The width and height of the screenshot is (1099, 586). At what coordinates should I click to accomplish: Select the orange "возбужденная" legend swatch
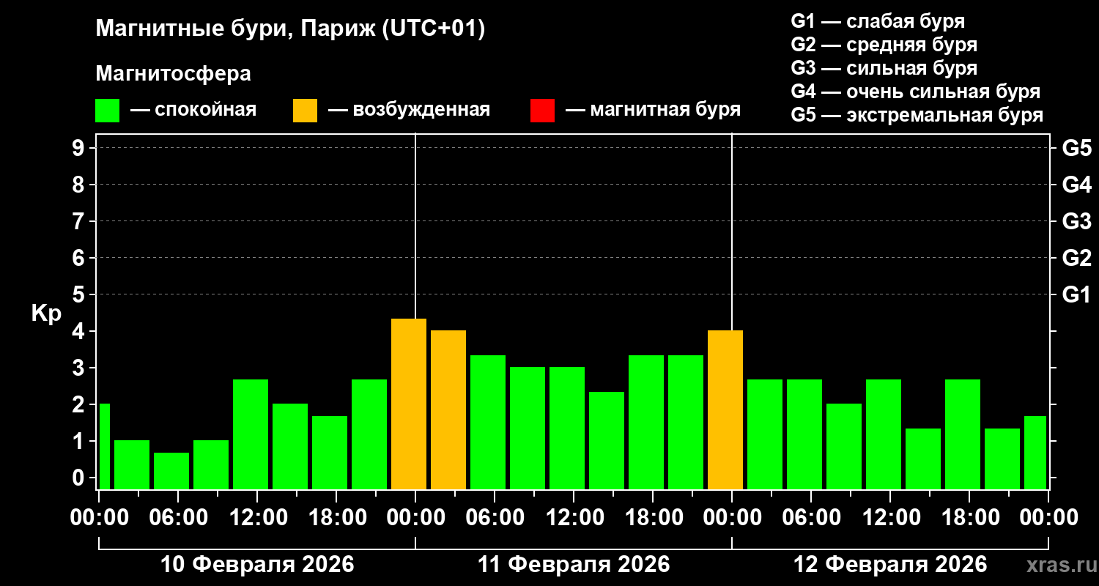[305, 111]
